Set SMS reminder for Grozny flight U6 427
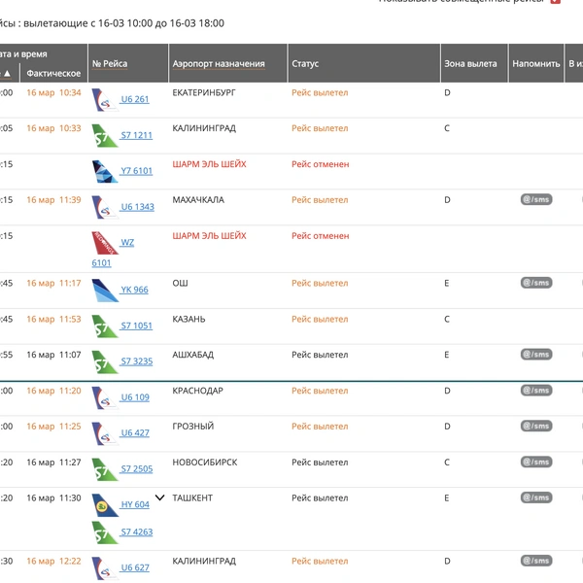This screenshot has height=583, width=583. 536,427
